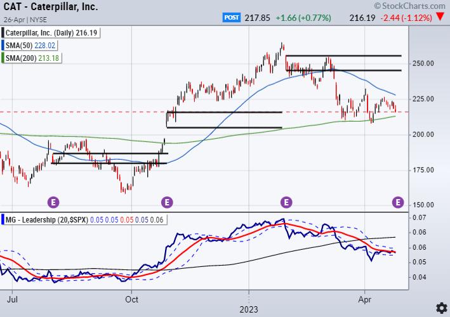Click the earnings E marker after October

[167, 203]
